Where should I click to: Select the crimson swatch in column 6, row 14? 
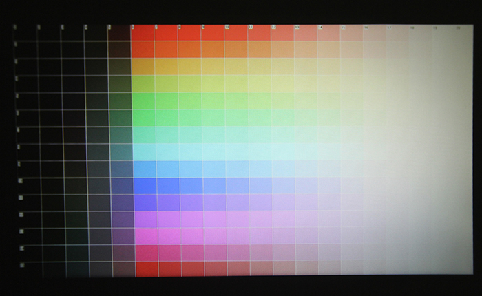[x=146, y=253]
